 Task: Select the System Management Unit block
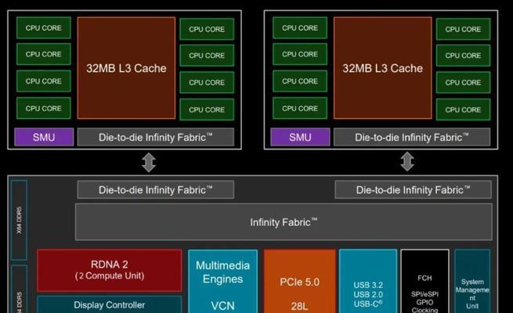click(x=472, y=281)
